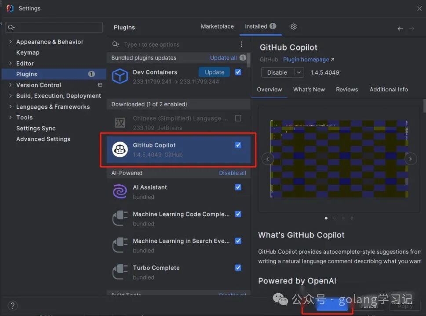Toggle the Dev Containers plugin checkbox

pos(238,72)
